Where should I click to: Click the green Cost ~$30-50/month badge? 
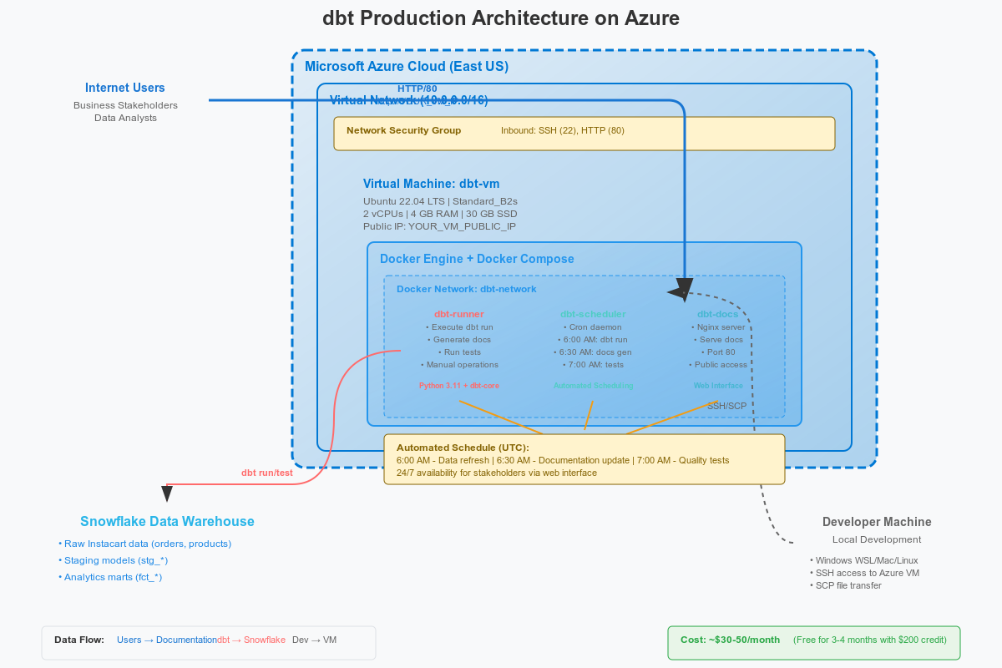click(x=814, y=642)
